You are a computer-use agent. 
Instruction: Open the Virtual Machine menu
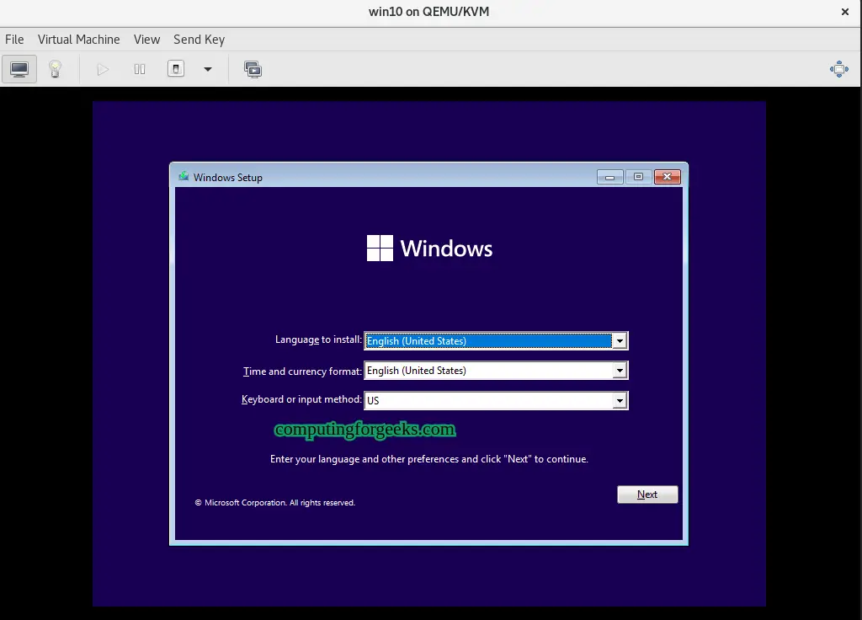pyautogui.click(x=78, y=39)
